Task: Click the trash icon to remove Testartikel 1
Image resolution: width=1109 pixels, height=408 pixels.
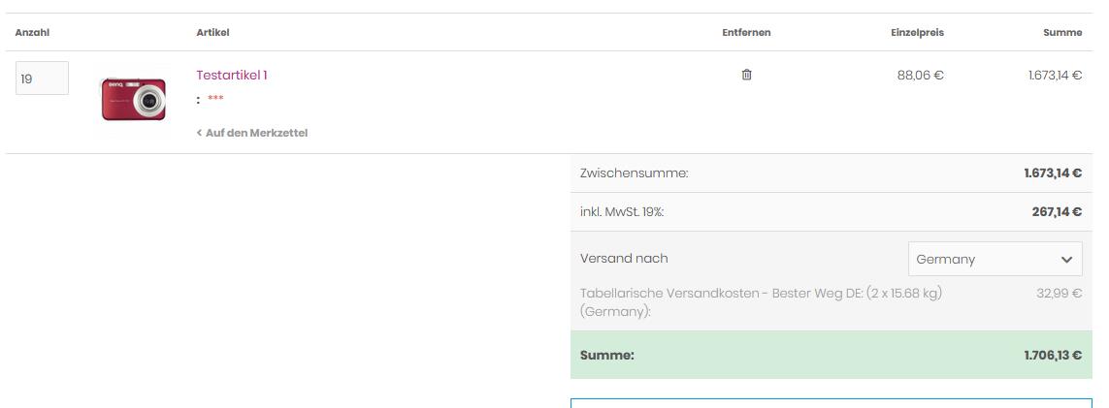Action: click(x=746, y=75)
